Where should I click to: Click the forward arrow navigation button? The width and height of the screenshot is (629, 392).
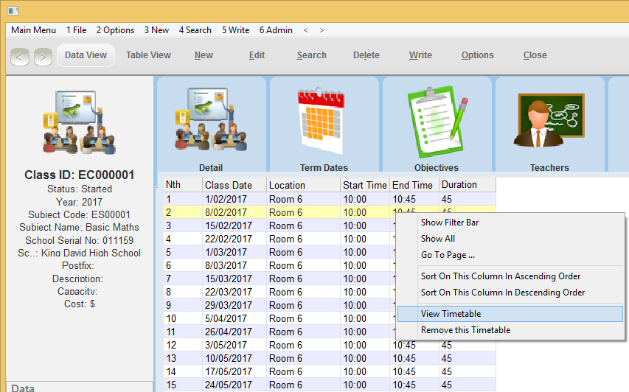pyautogui.click(x=43, y=56)
